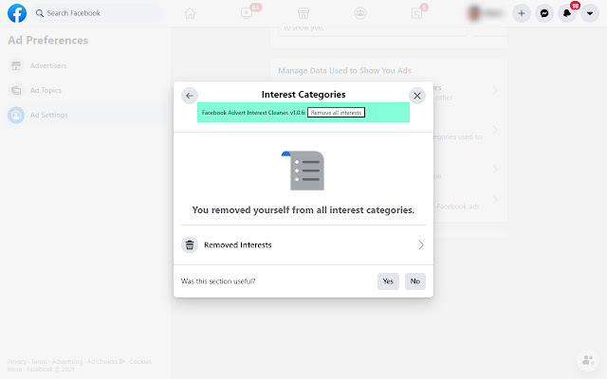Screen dimensions: 607x379
Task: Click the Ad Choices footer link
Action: 105,362
